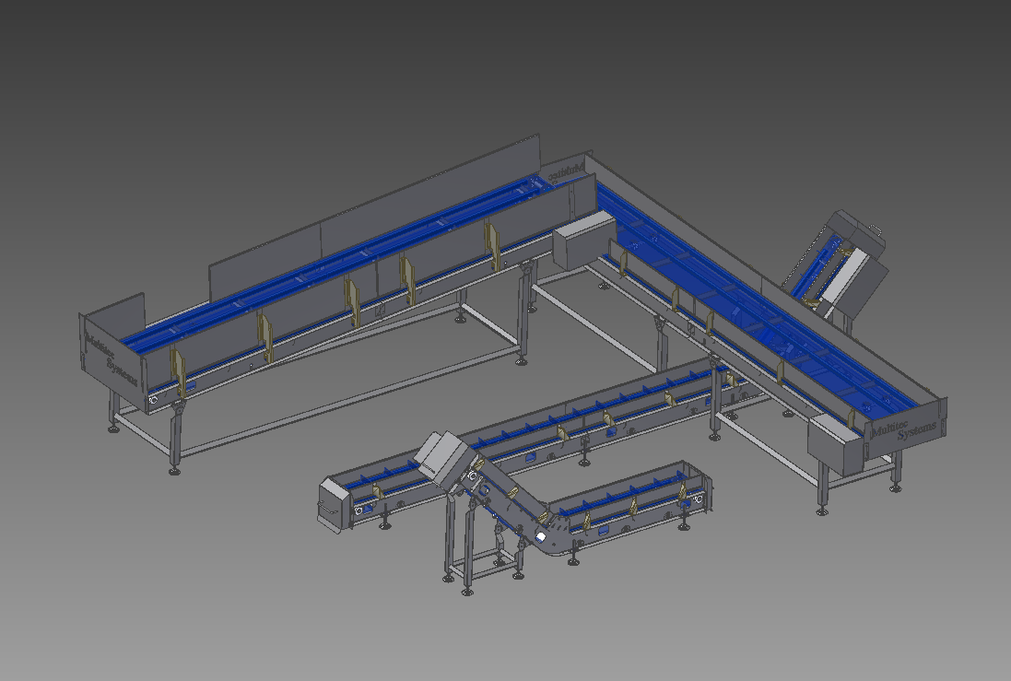Select the motor cover on the swan-neck conveyor
Screen dimensions: 1011x681
point(445,459)
